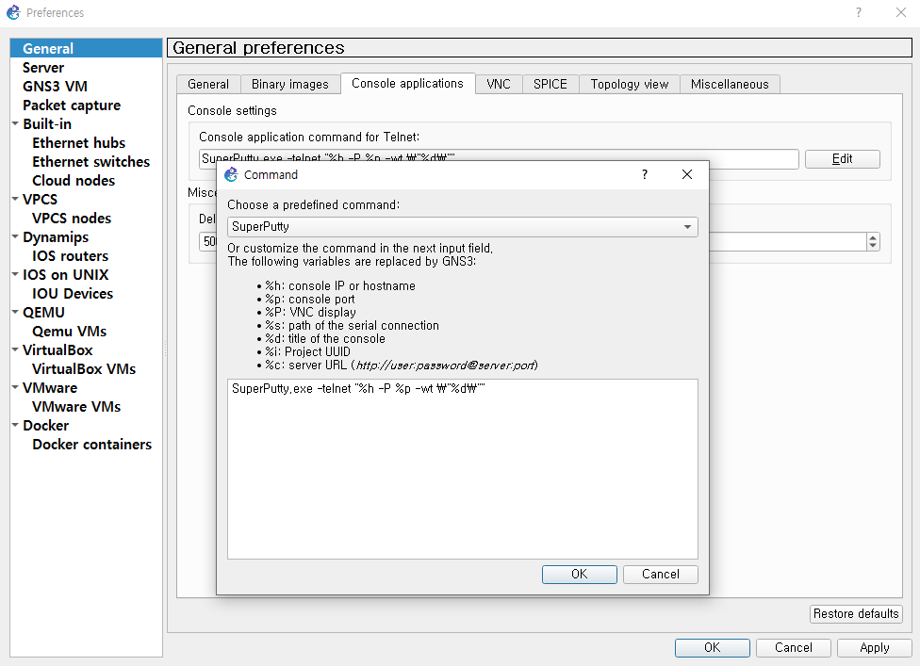Image resolution: width=920 pixels, height=666 pixels.
Task: Select VMware VMs in the tree
Action: pyautogui.click(x=76, y=406)
